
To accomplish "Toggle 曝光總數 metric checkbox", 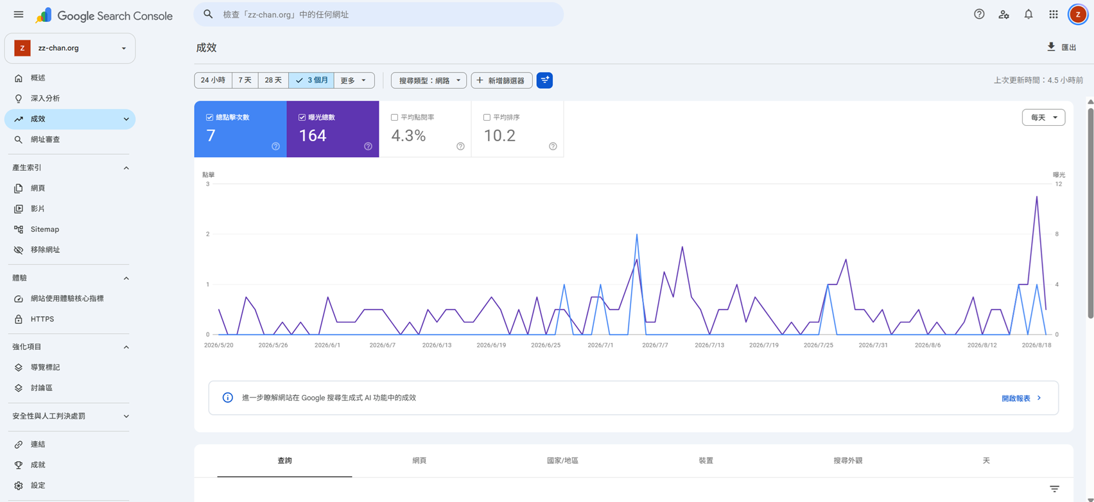I will (302, 117).
